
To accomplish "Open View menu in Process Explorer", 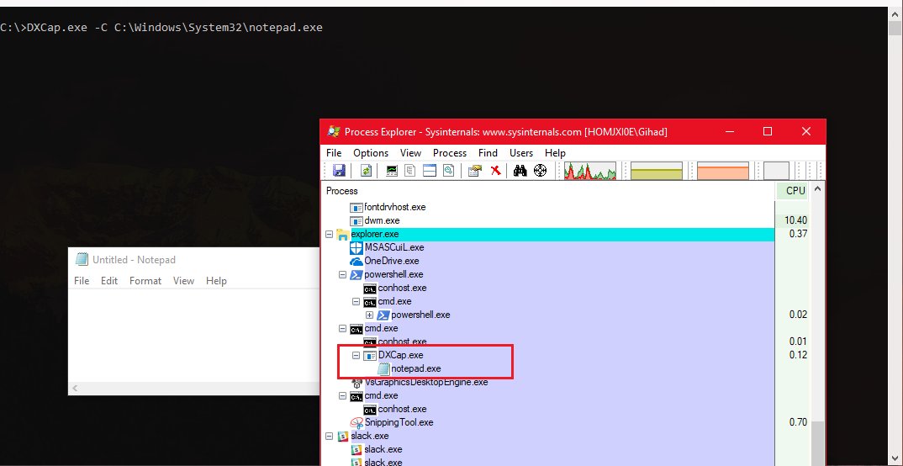I will pos(410,152).
